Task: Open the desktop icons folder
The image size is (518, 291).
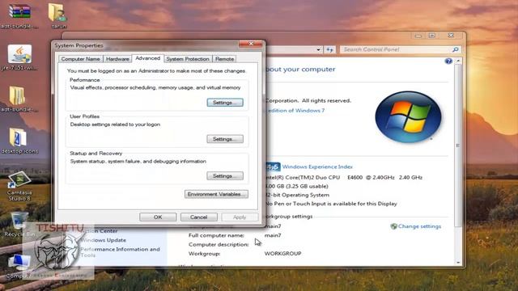Action: click(19, 140)
